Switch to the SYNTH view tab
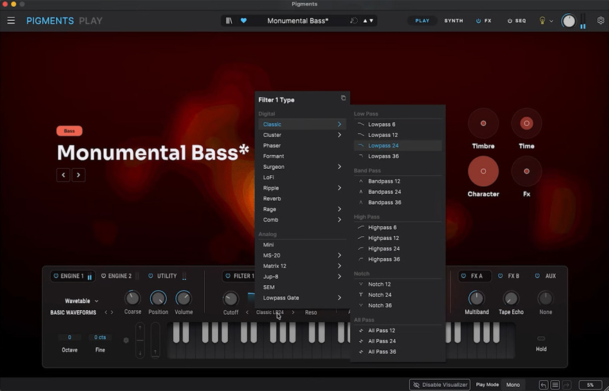 click(x=454, y=21)
